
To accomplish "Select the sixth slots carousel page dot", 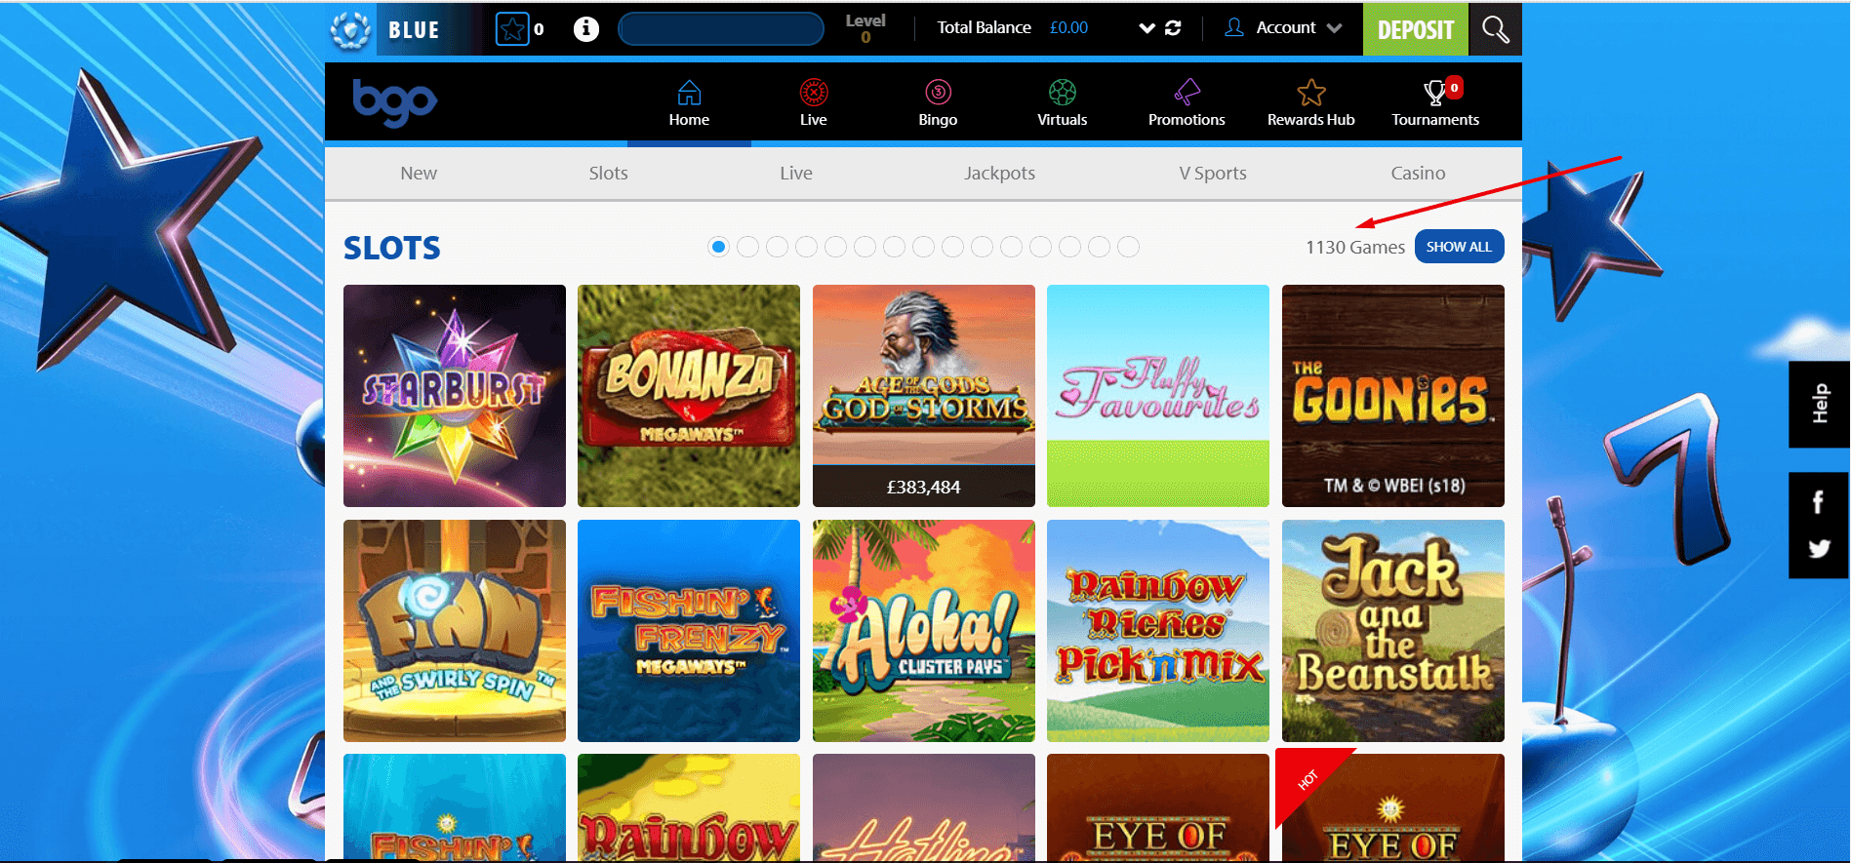I will pos(865,247).
